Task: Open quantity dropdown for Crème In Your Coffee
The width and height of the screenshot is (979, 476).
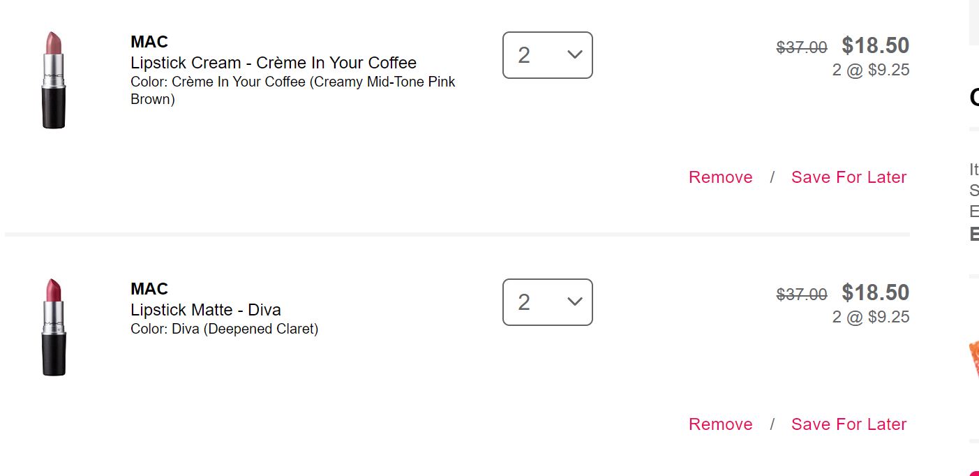Action: pos(548,55)
